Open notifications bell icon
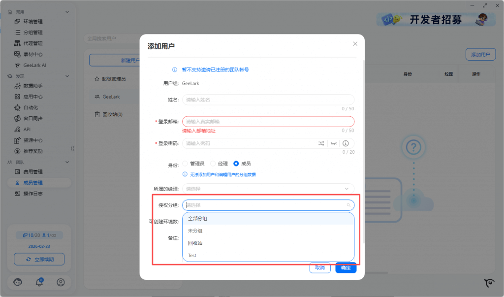Viewport: 504px width, 297px height. (39, 282)
